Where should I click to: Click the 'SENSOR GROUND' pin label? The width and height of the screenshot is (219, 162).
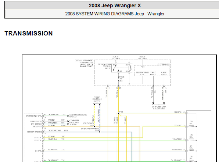[x=35, y=132]
